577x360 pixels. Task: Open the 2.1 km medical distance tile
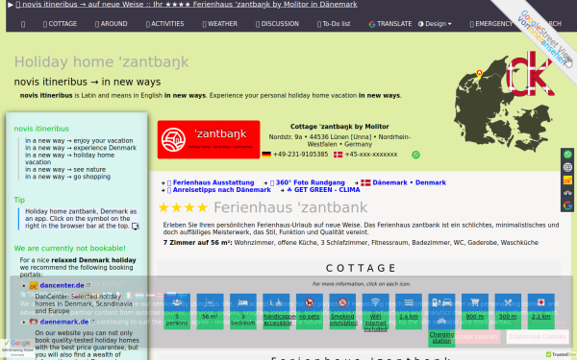tap(540, 311)
